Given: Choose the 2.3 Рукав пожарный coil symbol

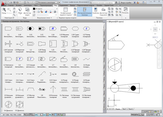Looking at the screenshot, I should coord(74,74).
